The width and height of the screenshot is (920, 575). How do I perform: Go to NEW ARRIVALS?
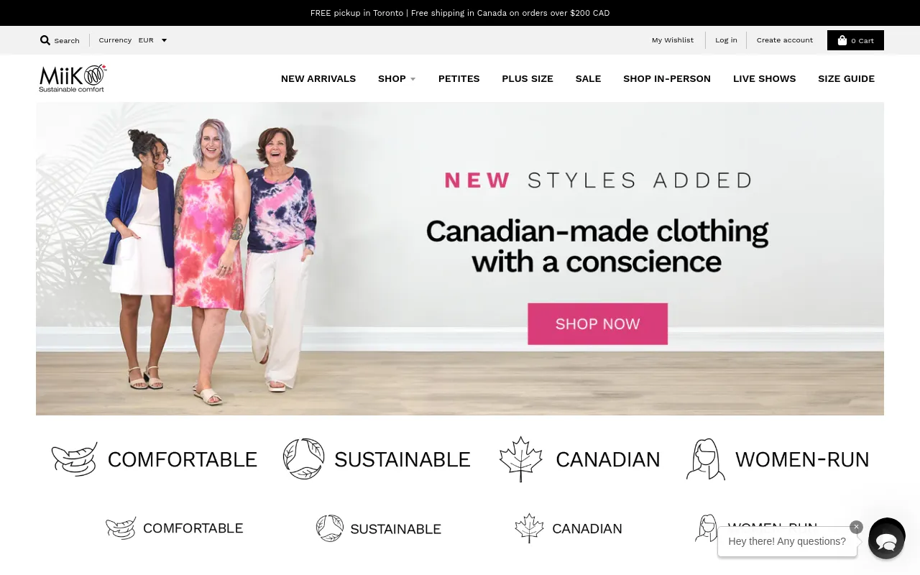[318, 78]
